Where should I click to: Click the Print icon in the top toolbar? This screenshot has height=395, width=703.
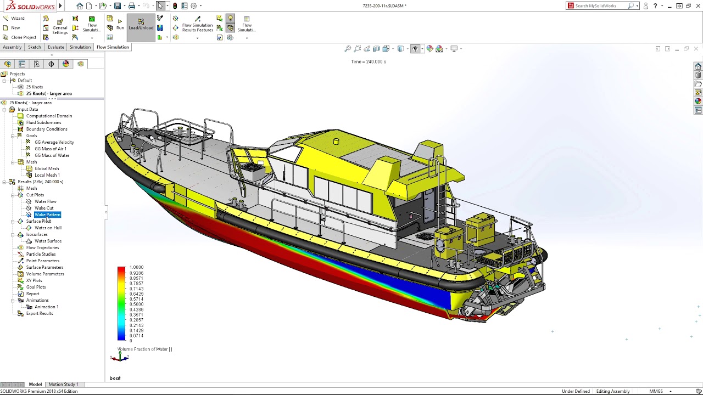(131, 6)
